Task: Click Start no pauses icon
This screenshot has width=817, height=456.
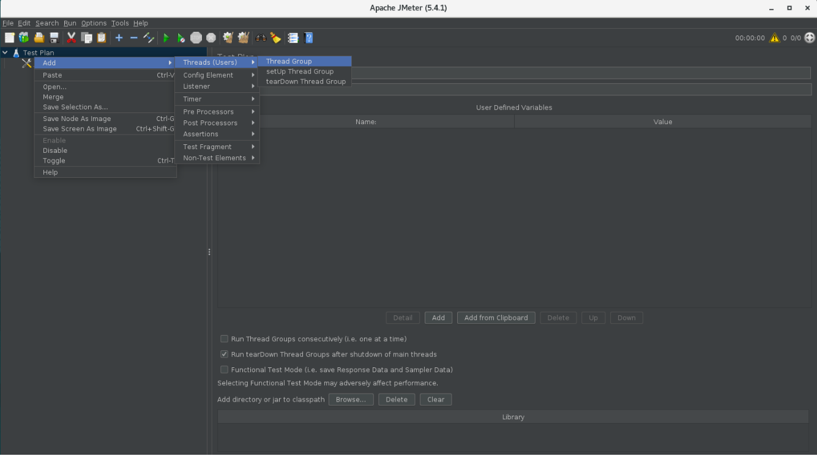Action: tap(181, 38)
